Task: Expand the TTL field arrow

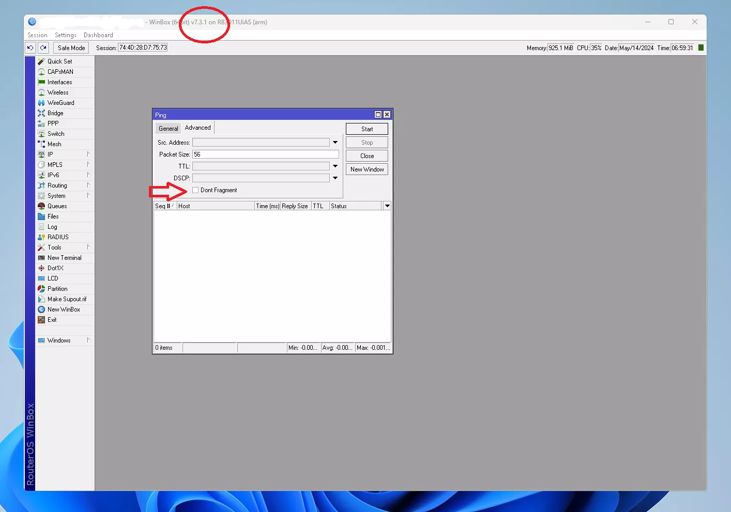Action: tap(336, 166)
